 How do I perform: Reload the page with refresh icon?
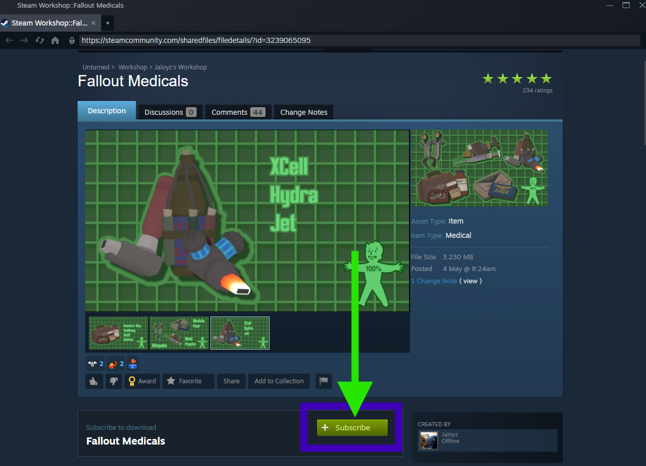click(x=39, y=40)
